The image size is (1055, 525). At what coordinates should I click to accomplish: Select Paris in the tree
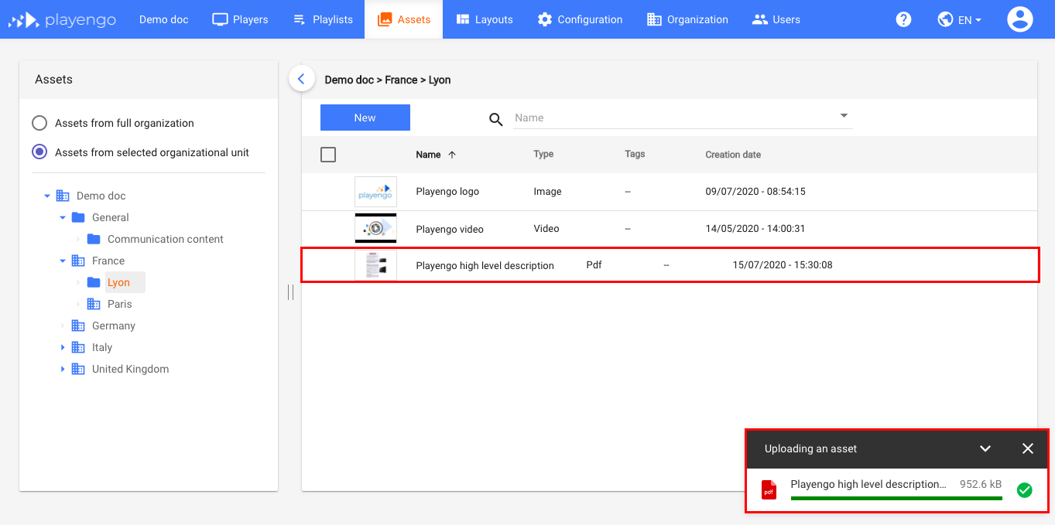click(x=120, y=304)
